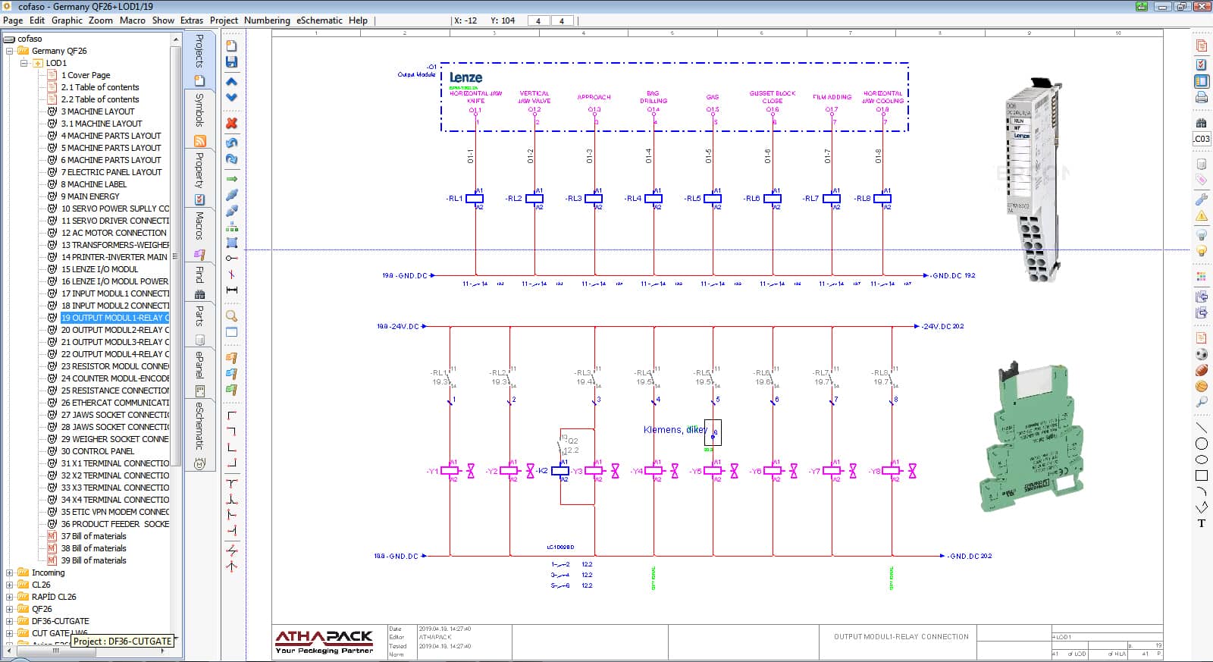The image size is (1213, 662).
Task: Select the line drawing tool
Action: [1201, 428]
